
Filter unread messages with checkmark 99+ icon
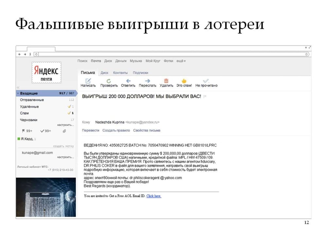(42, 131)
